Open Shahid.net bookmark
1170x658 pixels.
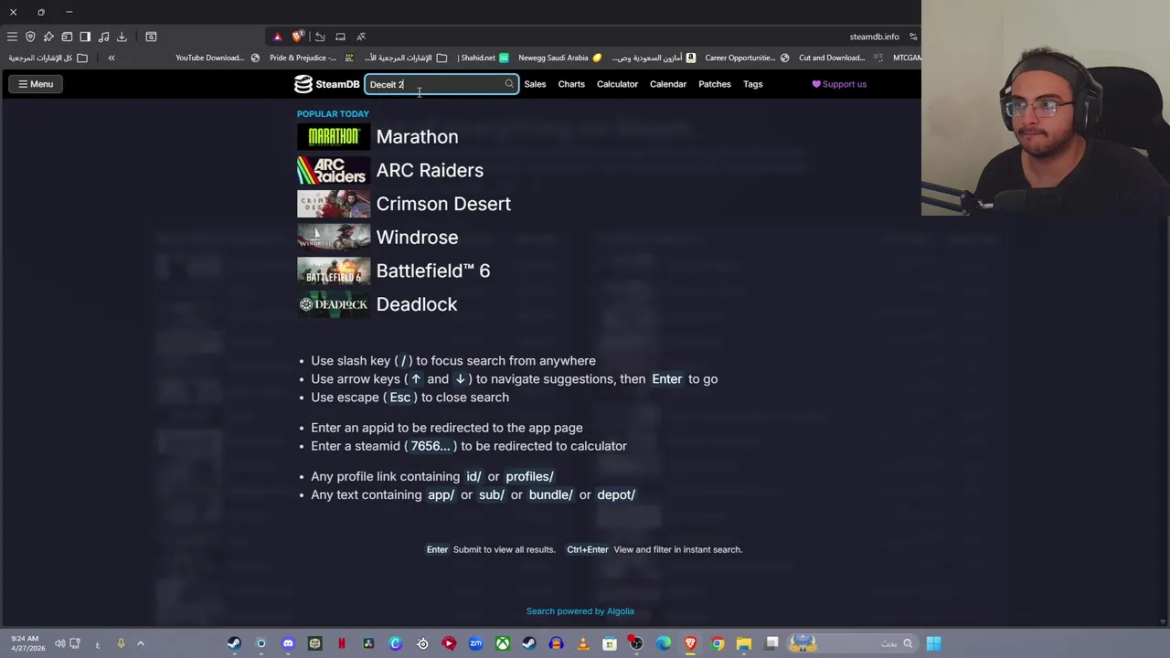[x=484, y=58]
